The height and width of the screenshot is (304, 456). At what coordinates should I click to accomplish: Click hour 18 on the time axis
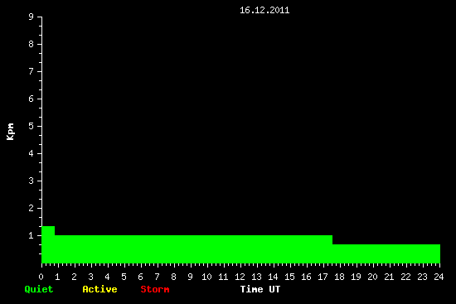(x=339, y=277)
